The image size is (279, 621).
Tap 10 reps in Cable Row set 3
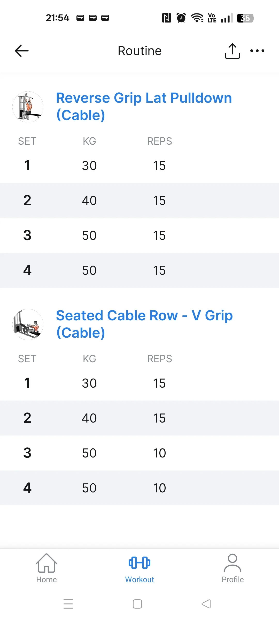click(159, 453)
